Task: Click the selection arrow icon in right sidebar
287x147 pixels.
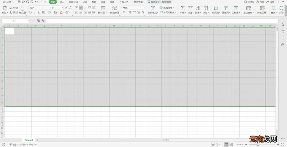Action: pos(283,25)
